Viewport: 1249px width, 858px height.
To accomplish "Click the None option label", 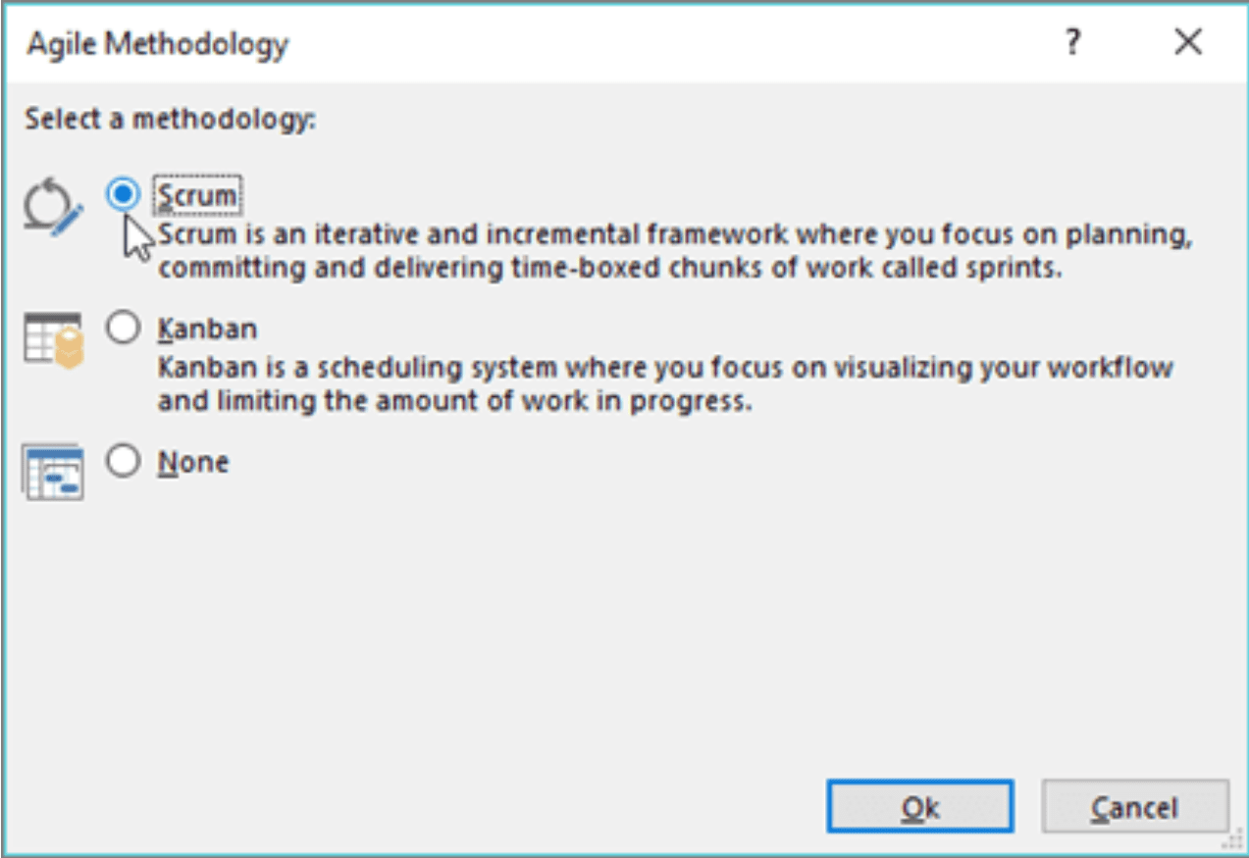I will coord(193,462).
